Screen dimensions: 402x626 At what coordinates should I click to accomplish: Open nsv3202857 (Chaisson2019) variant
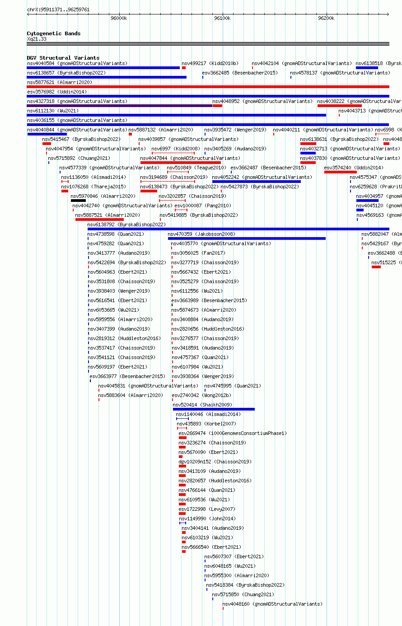coord(192,196)
